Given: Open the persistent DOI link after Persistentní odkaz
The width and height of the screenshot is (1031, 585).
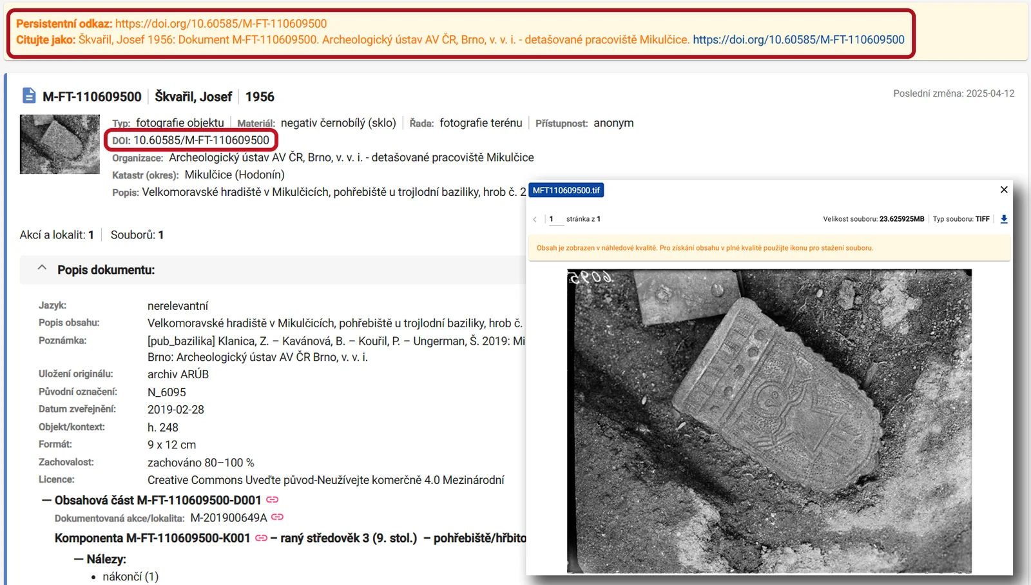Looking at the screenshot, I should (x=221, y=24).
